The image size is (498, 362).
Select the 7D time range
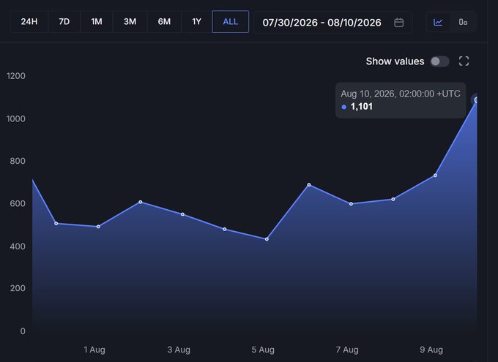pos(64,22)
